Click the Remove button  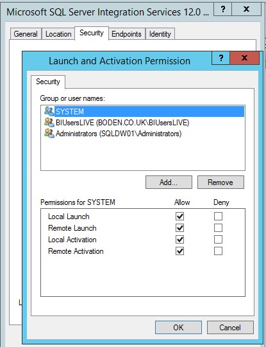pyautogui.click(x=220, y=182)
